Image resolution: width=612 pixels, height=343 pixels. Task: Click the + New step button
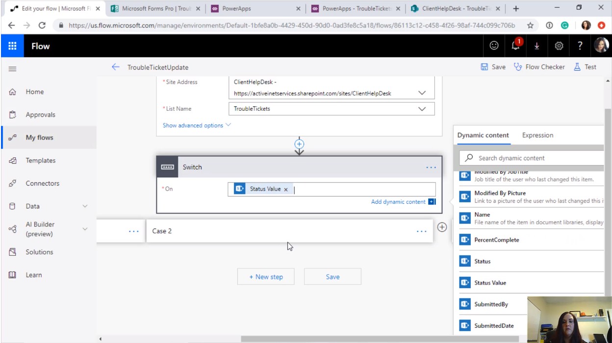(x=266, y=277)
